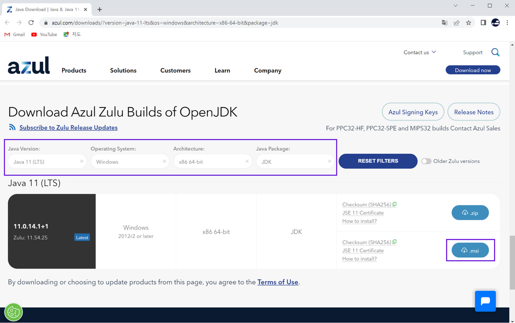Screen dimensions: 515x323
Task: Click the padlock site info icon
Action: pos(46,23)
